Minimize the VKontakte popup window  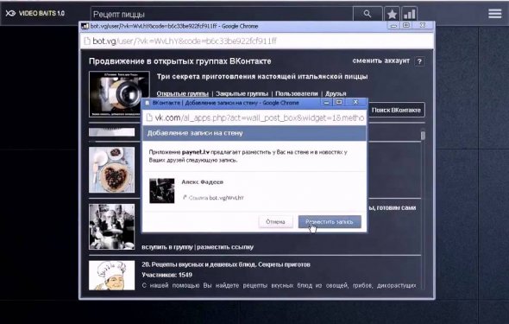[327, 102]
